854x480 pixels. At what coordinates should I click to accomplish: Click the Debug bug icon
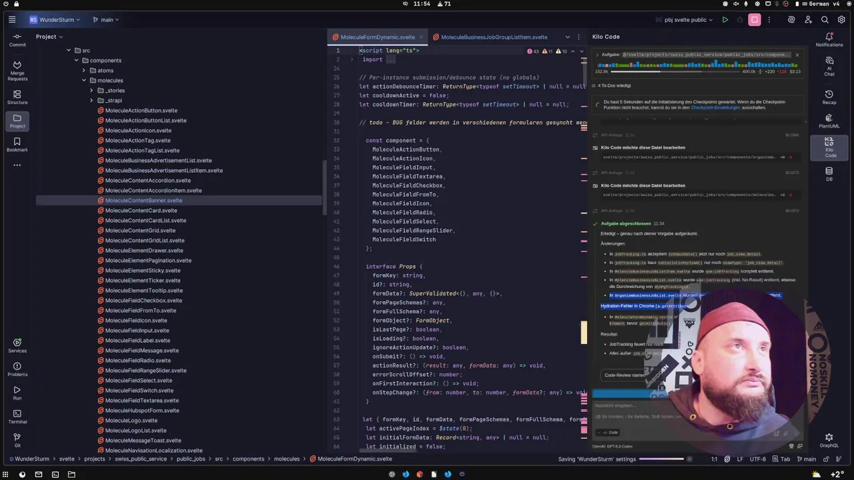[739, 20]
